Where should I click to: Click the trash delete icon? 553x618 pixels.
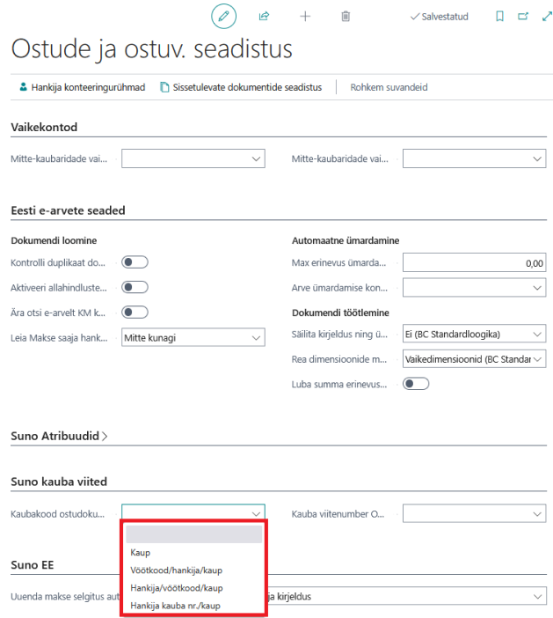346,16
